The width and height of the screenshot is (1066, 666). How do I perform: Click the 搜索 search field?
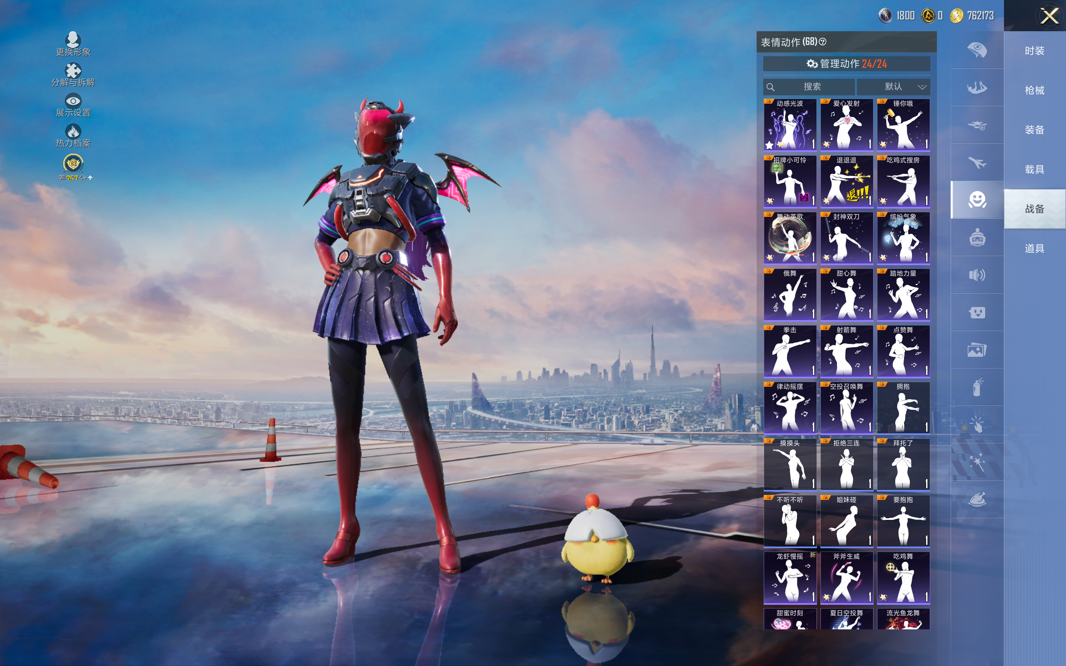[x=812, y=87]
